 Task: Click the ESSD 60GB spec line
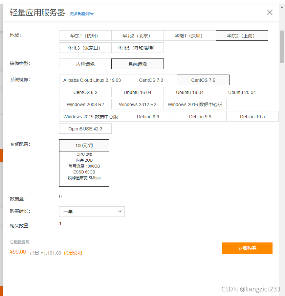pos(84,172)
